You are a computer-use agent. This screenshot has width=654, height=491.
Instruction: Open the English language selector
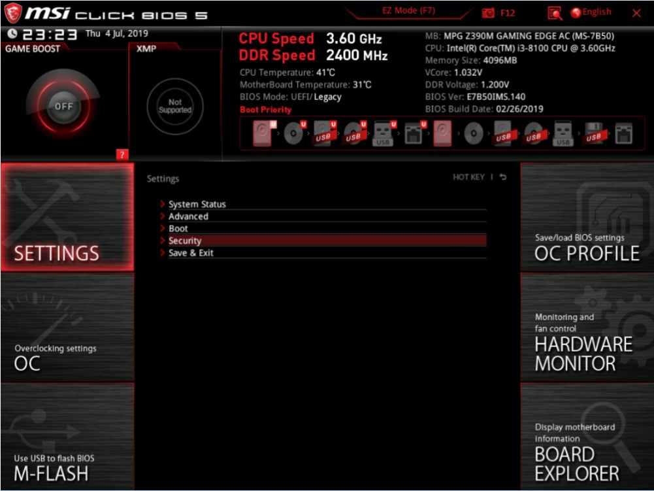point(591,12)
